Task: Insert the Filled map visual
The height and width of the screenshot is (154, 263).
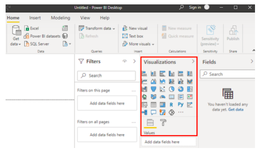Action: (153, 97)
